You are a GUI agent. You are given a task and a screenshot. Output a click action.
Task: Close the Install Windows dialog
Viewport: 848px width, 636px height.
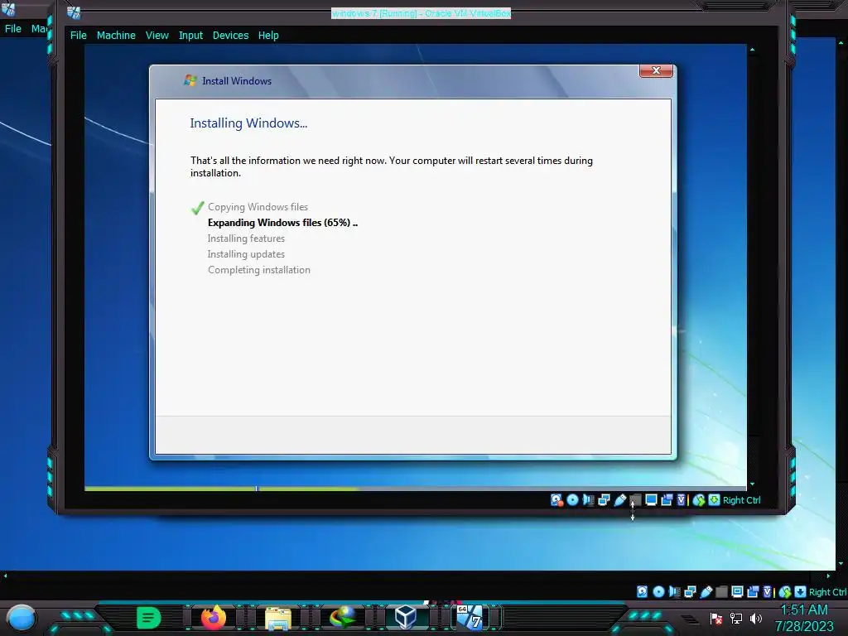point(656,70)
